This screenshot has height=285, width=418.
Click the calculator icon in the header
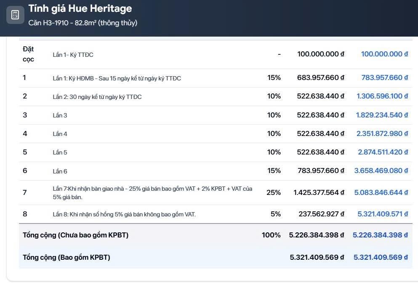click(x=15, y=15)
